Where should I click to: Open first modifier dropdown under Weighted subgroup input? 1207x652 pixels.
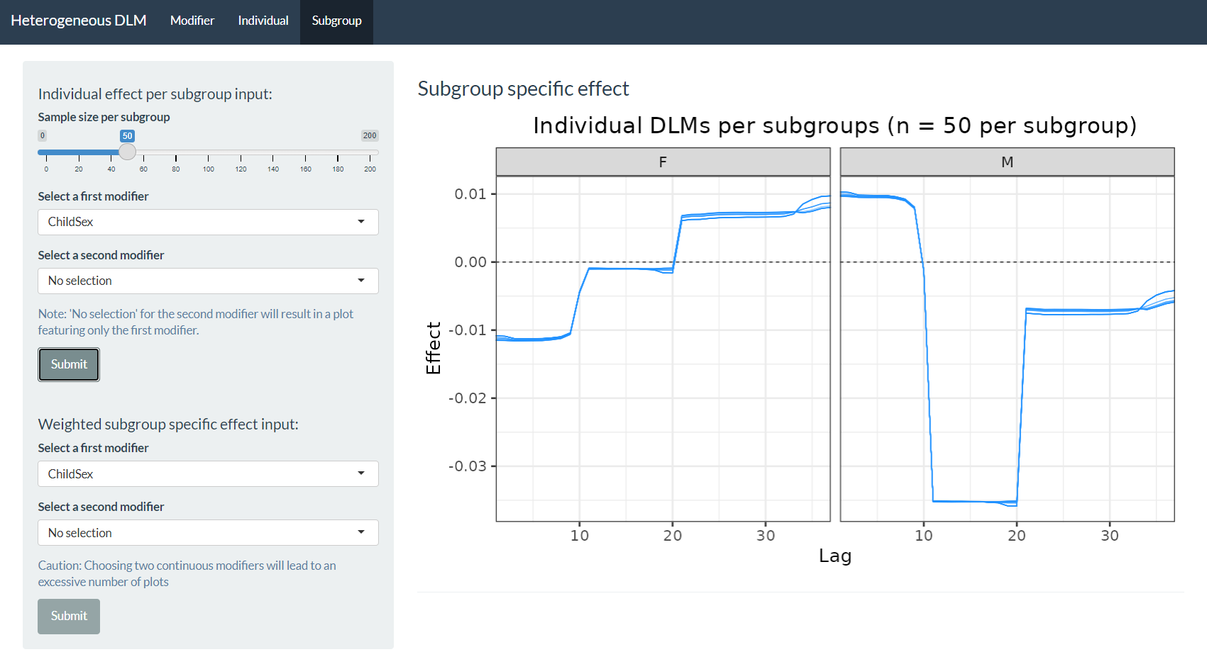coord(207,474)
